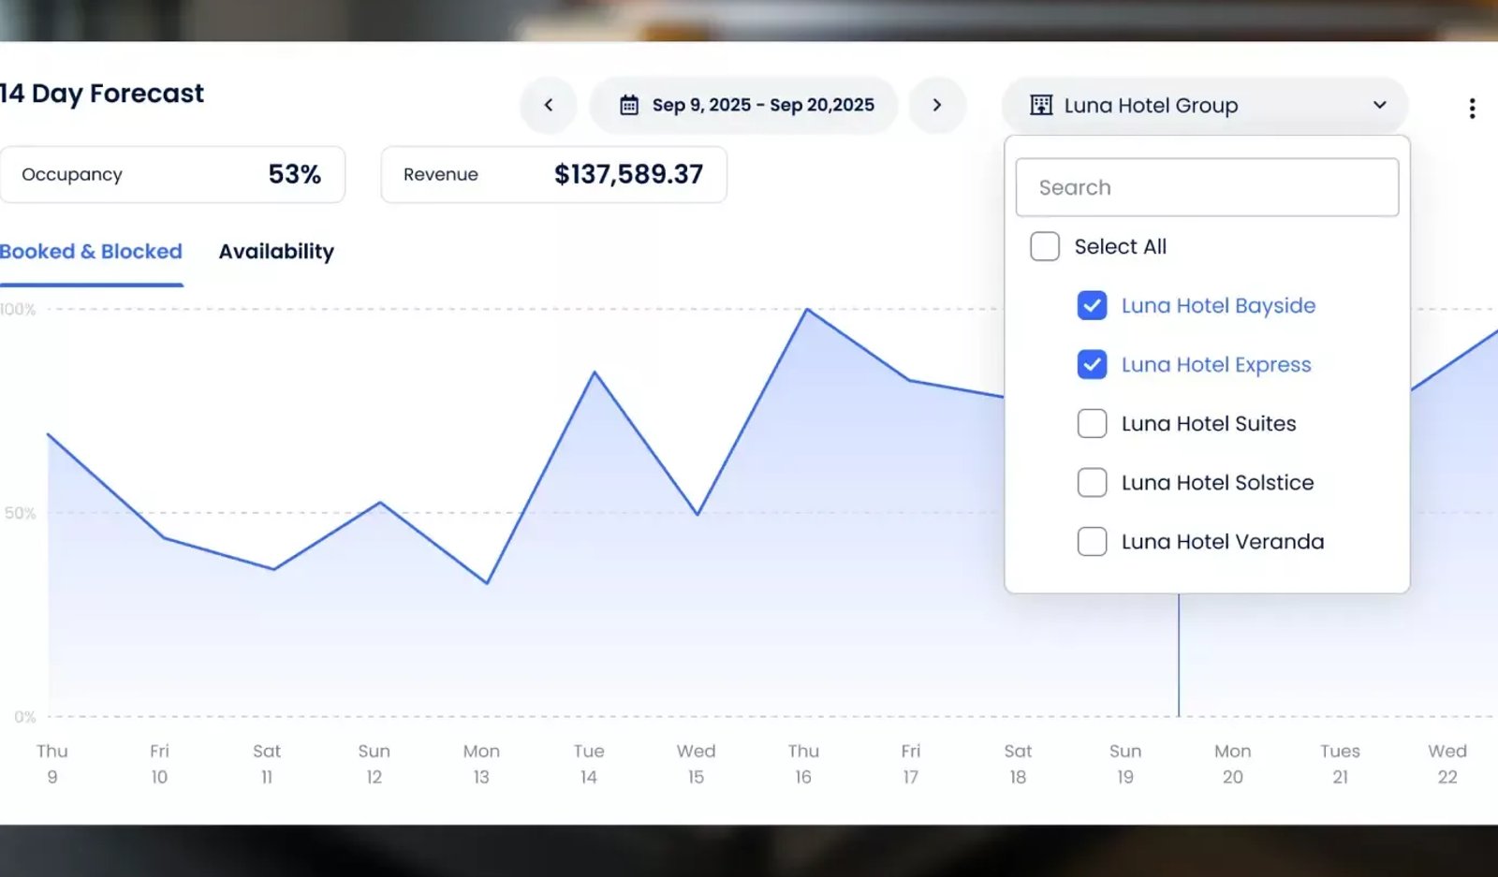1498x877 pixels.
Task: Click the 14 Day Forecast heading
Action: pos(102,94)
